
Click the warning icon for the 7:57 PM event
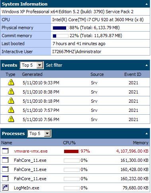pyautogui.click(x=11, y=110)
